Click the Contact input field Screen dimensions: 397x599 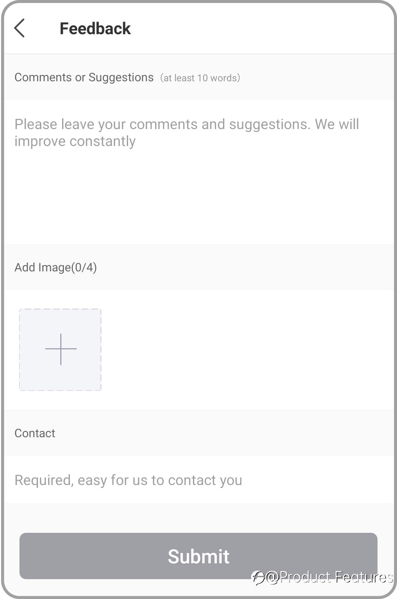pos(198,480)
